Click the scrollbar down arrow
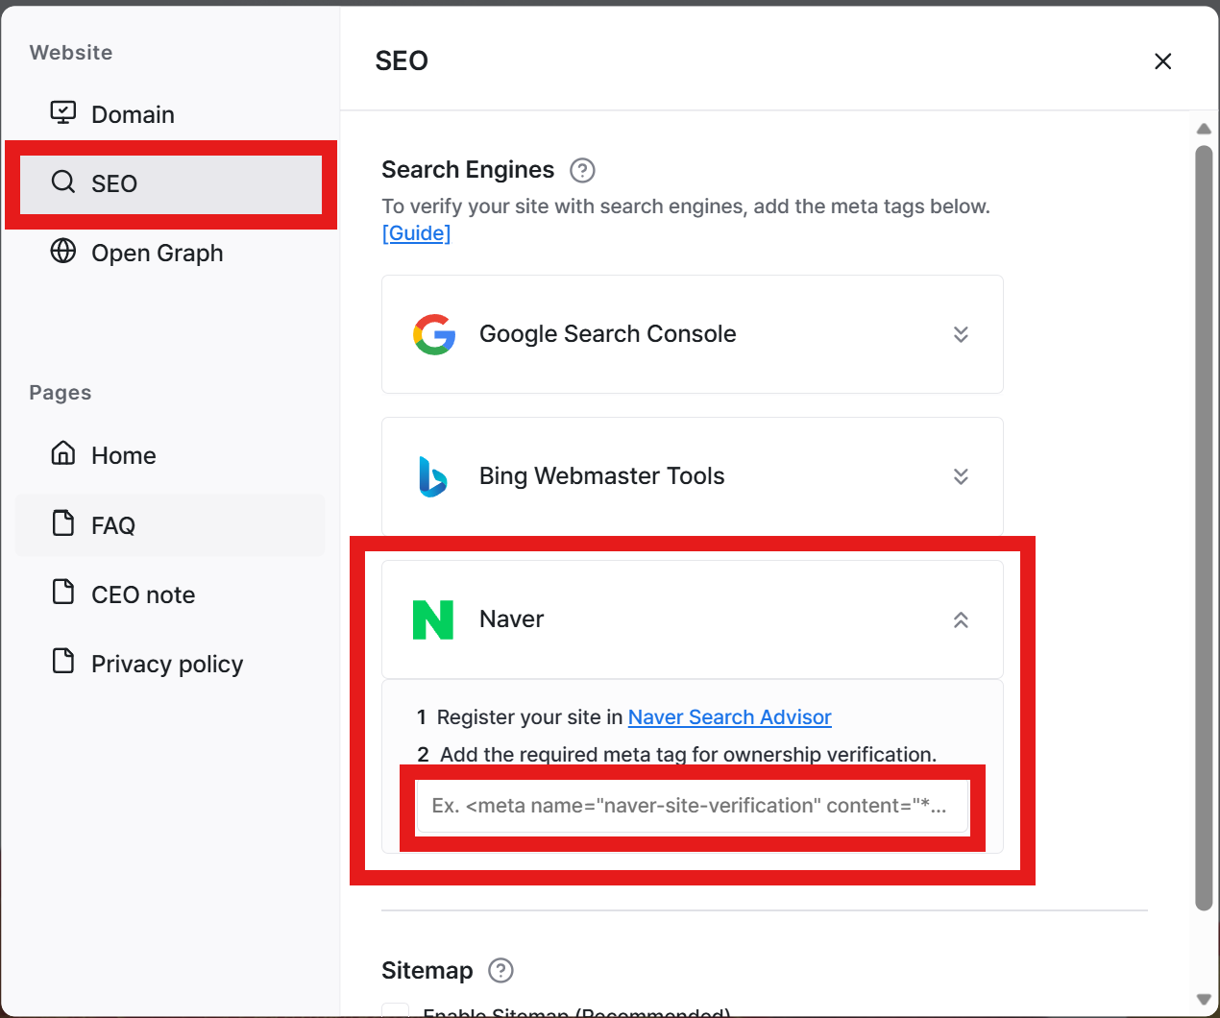The width and height of the screenshot is (1220, 1018). tap(1204, 1000)
